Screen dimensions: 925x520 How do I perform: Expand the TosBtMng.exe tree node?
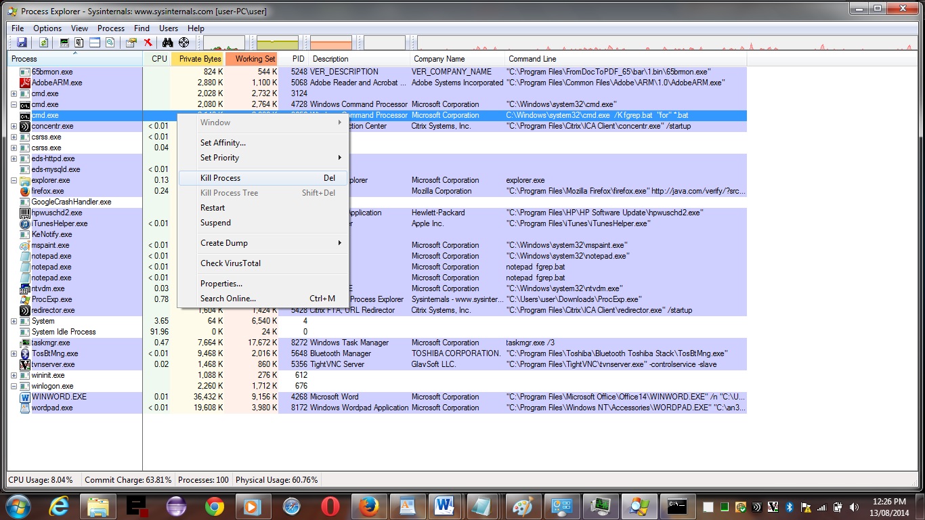[14, 354]
